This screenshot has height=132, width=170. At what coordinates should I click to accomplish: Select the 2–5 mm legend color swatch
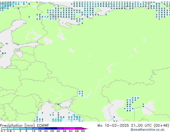pyautogui.click(x=23, y=128)
